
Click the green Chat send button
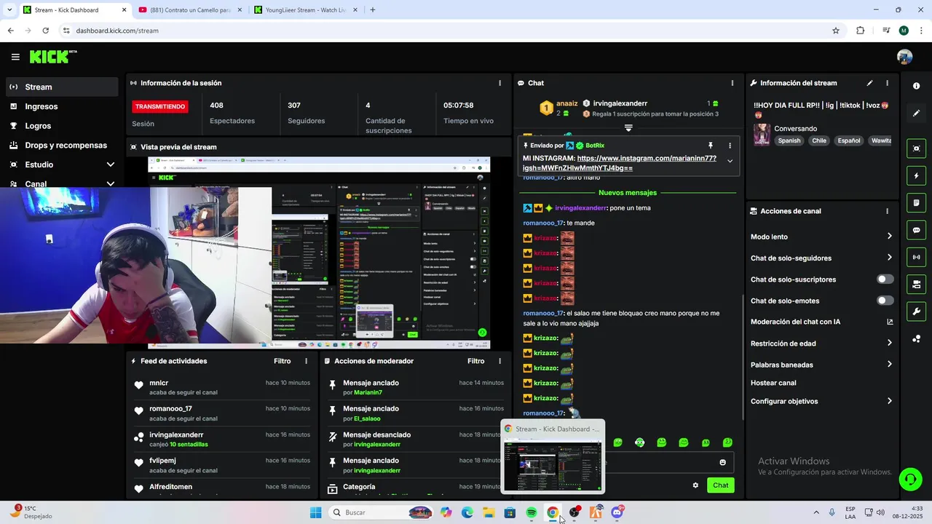(x=720, y=485)
